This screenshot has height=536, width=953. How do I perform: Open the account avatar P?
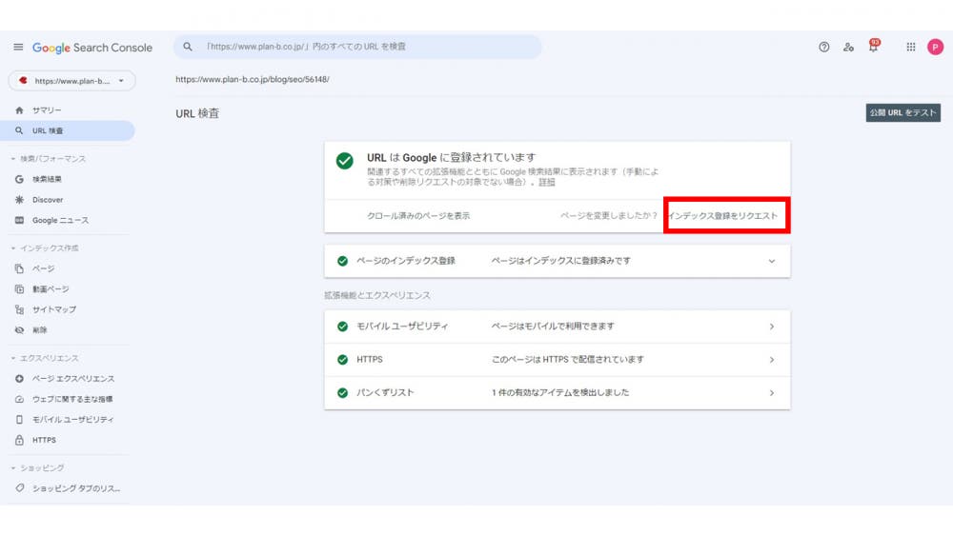coord(935,47)
